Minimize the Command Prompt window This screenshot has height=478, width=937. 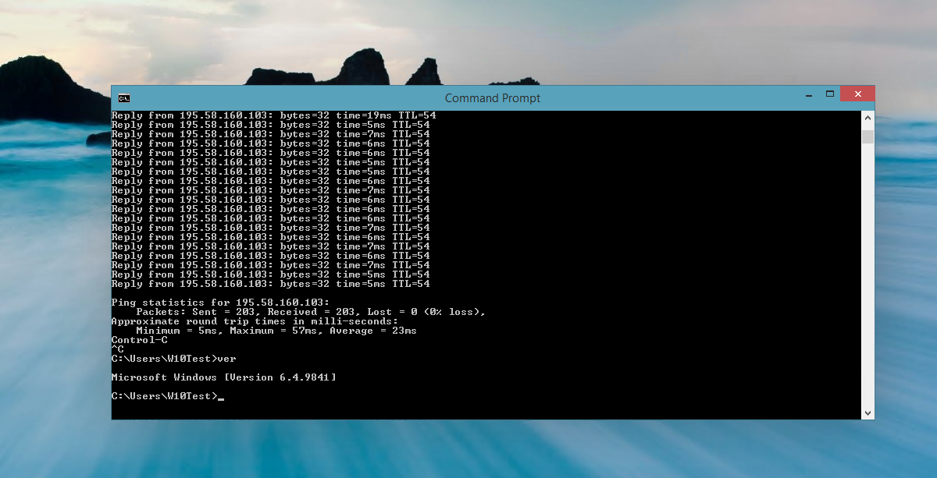point(809,94)
